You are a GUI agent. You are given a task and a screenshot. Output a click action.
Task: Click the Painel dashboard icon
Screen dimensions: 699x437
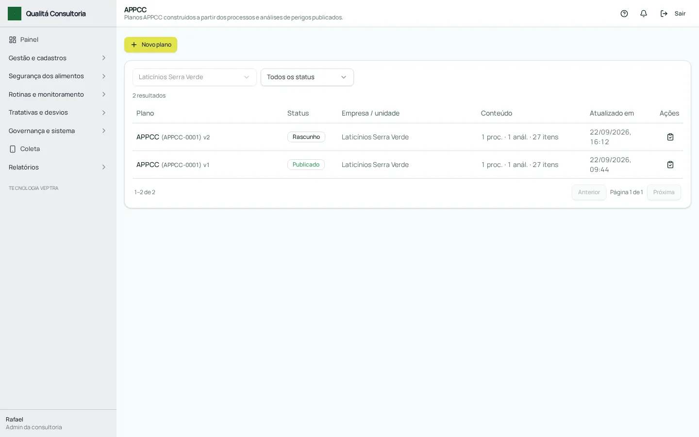pyautogui.click(x=13, y=40)
